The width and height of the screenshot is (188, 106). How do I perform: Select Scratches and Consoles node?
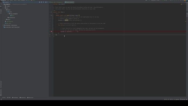[11, 27]
